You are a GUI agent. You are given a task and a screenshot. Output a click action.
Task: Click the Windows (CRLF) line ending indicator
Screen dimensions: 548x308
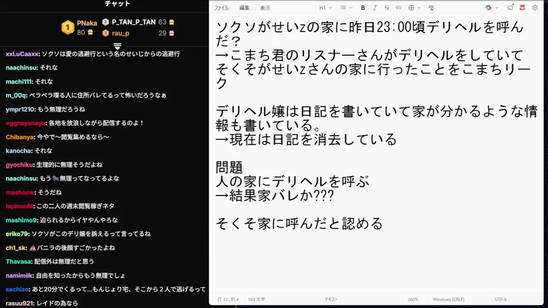(448, 299)
